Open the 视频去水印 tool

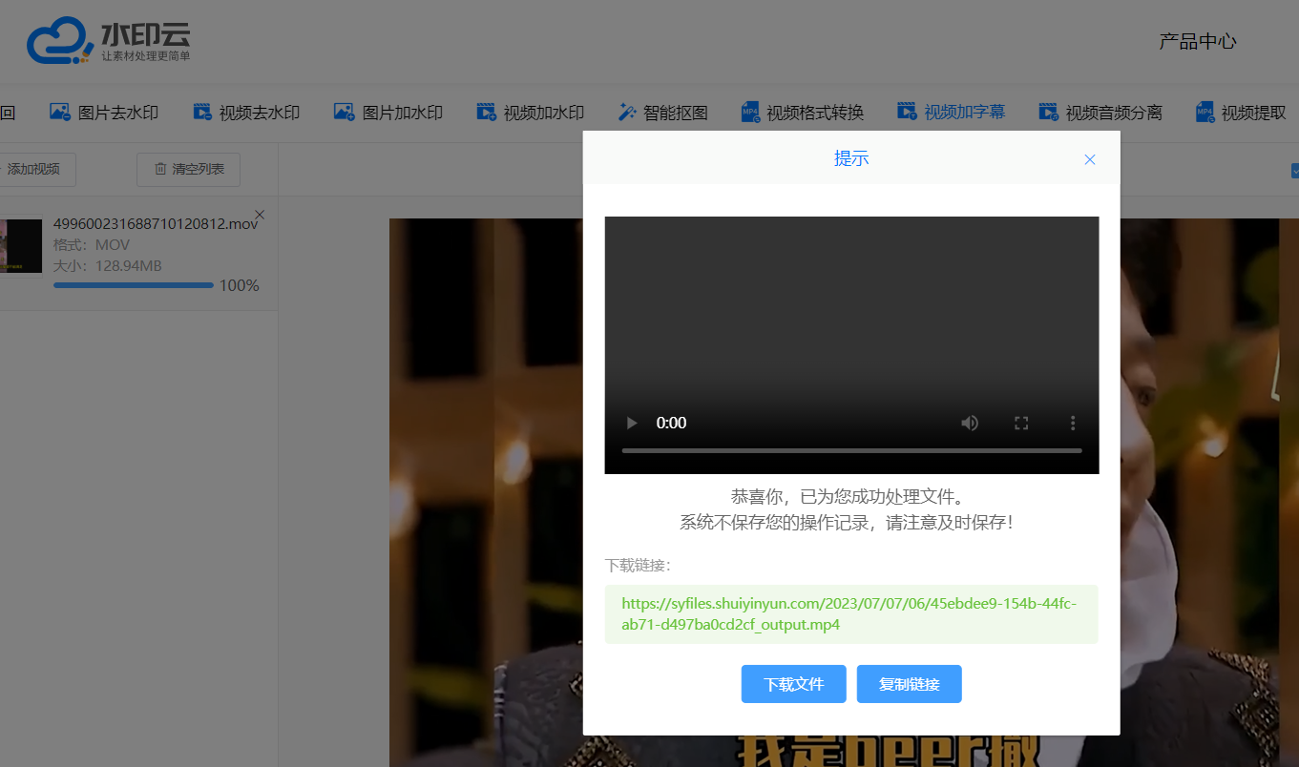pos(246,113)
